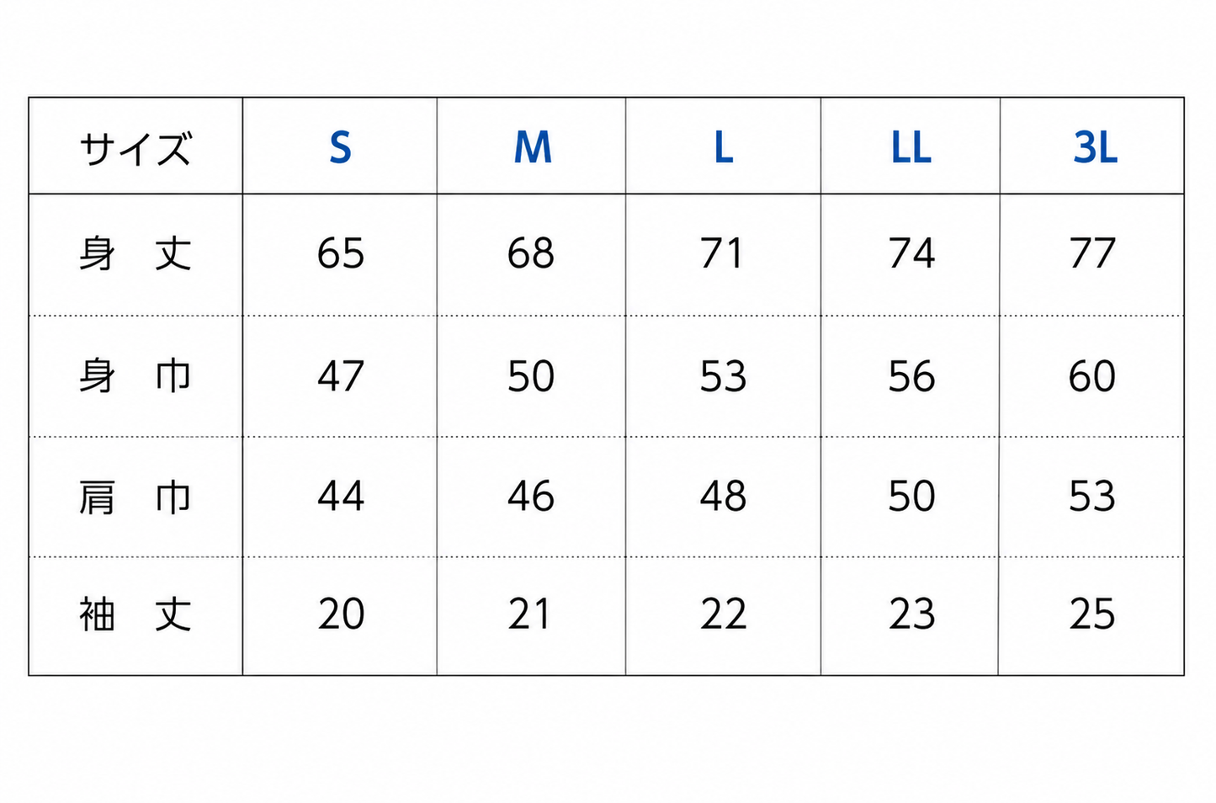Click the サイズ header cell
The width and height of the screenshot is (1216, 803).
tap(135, 148)
